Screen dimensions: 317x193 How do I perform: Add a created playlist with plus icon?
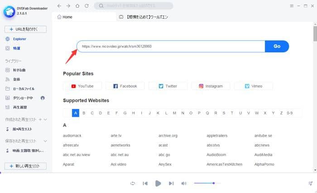(40, 119)
